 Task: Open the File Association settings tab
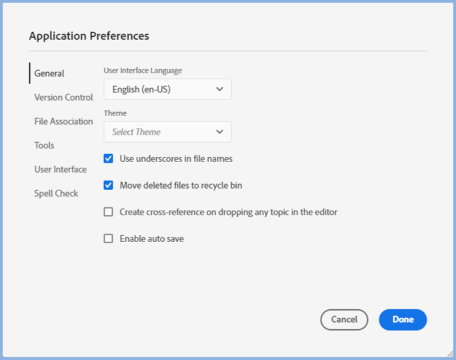[x=63, y=121]
